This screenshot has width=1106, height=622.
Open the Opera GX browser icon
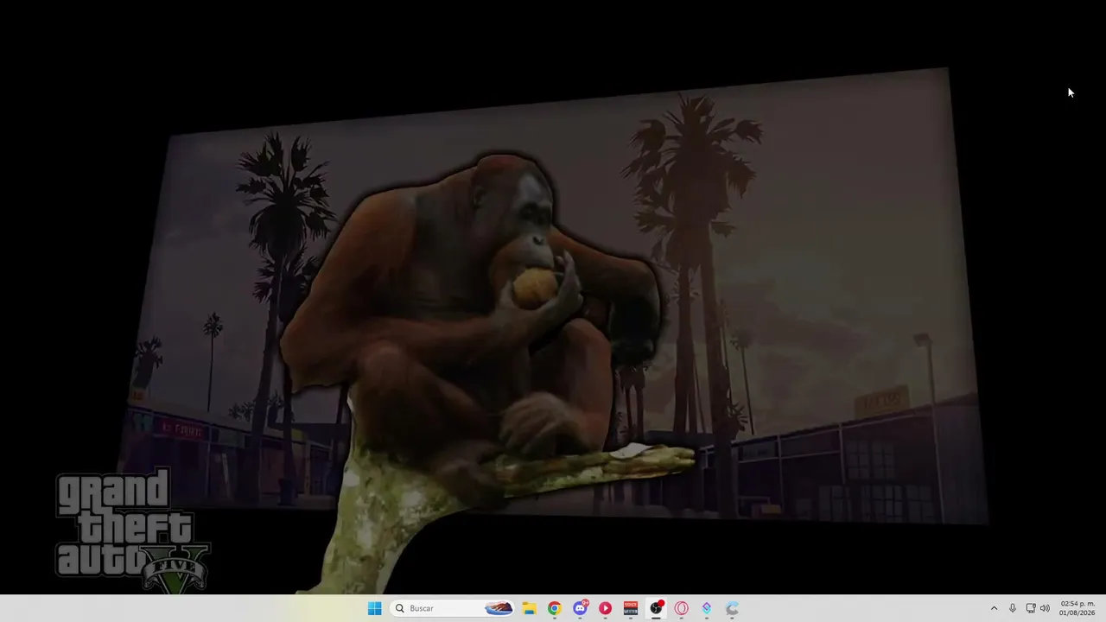click(681, 608)
